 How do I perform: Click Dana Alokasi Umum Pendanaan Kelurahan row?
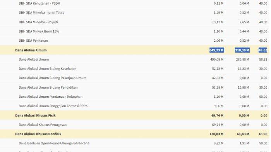pos(135,97)
